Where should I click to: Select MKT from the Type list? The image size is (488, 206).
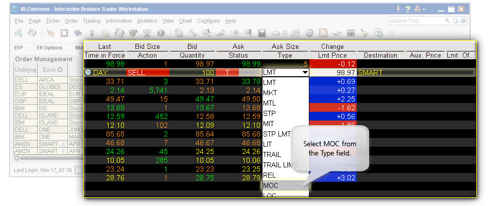pyautogui.click(x=285, y=93)
